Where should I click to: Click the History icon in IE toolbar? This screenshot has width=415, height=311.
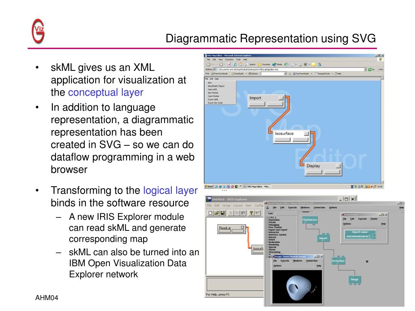click(x=286, y=64)
